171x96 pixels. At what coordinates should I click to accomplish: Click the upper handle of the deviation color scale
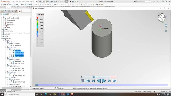coord(37,20)
